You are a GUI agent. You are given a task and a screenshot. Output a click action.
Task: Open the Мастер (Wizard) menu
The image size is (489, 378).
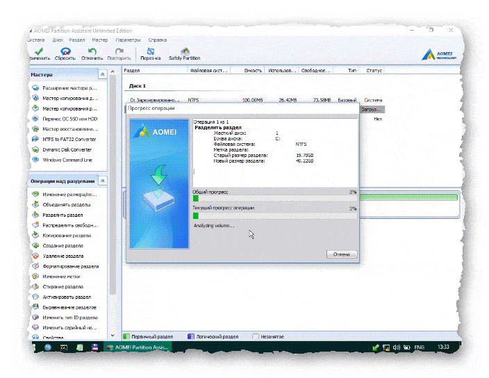100,40
